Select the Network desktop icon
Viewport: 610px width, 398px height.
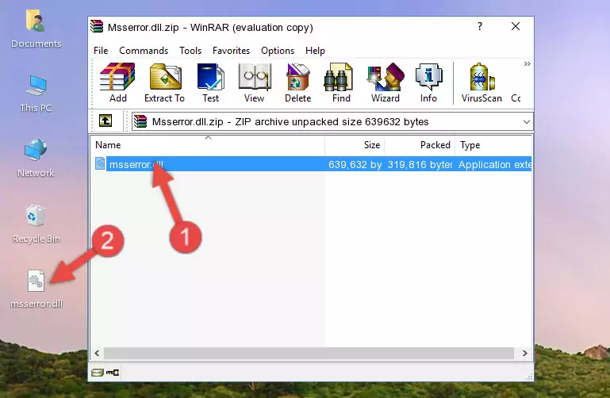(36, 158)
